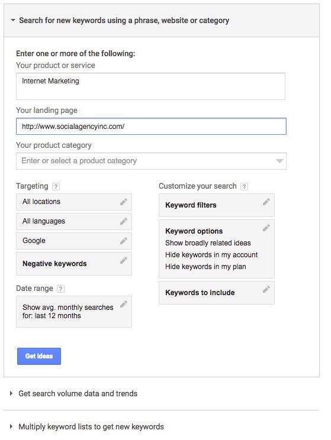
Task: Open product category dropdown arrow
Action: pos(279,161)
